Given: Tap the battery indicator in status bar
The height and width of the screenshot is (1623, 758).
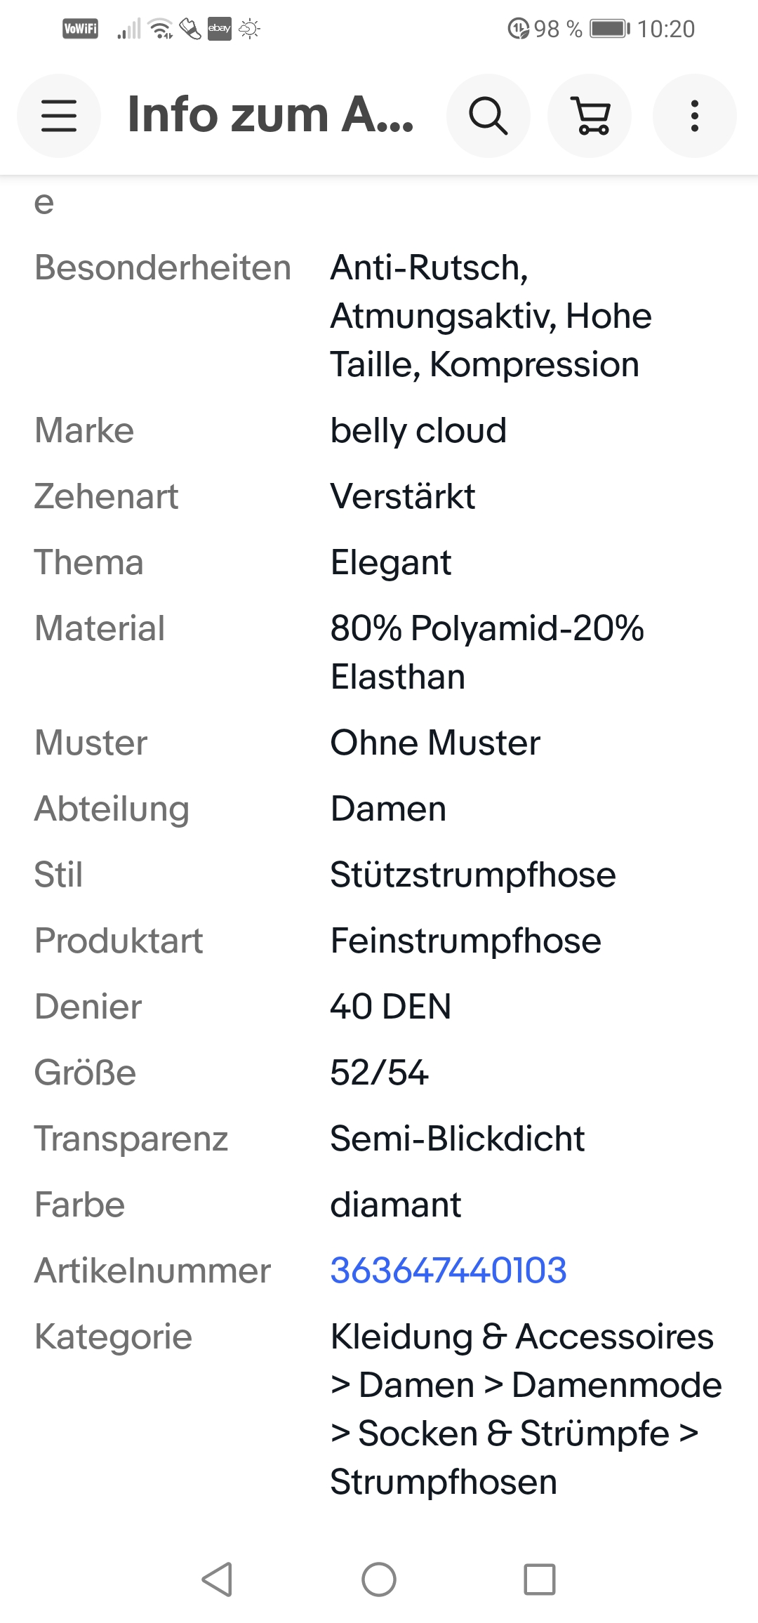Looking at the screenshot, I should pyautogui.click(x=609, y=29).
